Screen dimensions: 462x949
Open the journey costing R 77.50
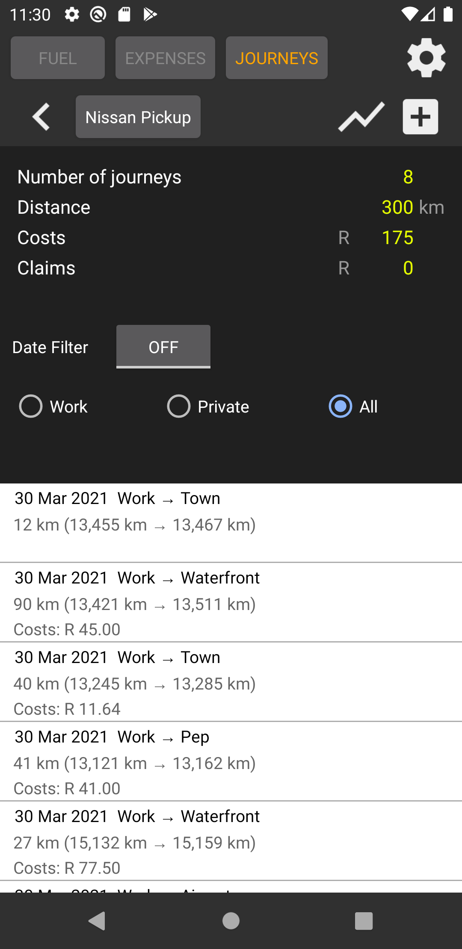coord(231,841)
